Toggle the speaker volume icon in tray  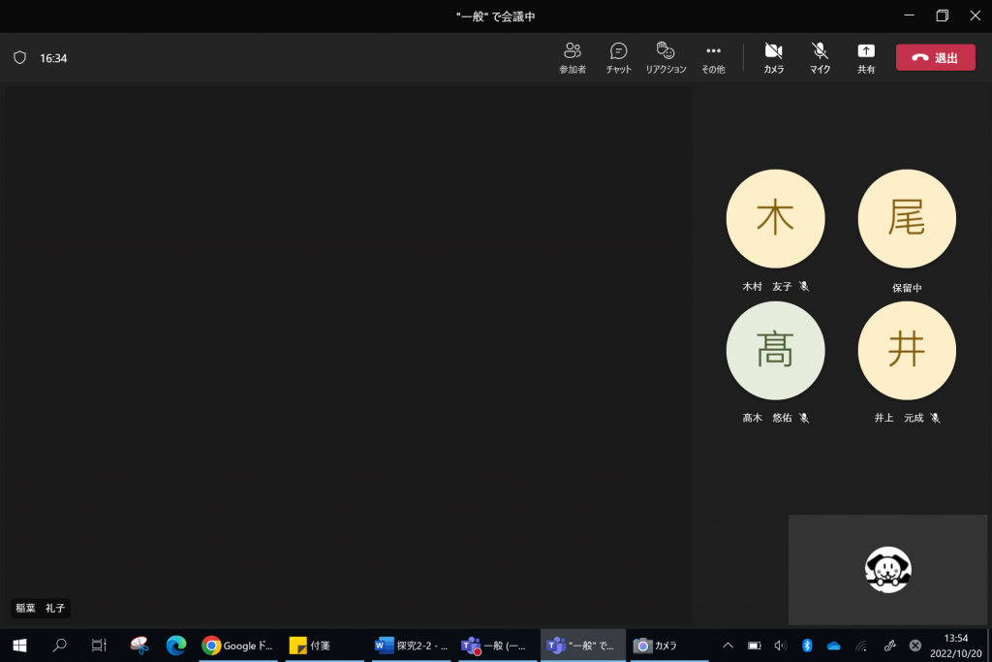coord(780,646)
